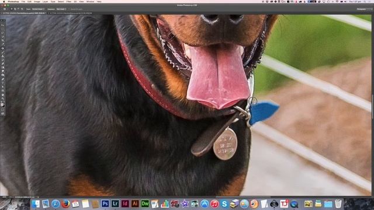This screenshot has height=210, width=374.
Task: Select the Crop tool
Action: click(2, 40)
